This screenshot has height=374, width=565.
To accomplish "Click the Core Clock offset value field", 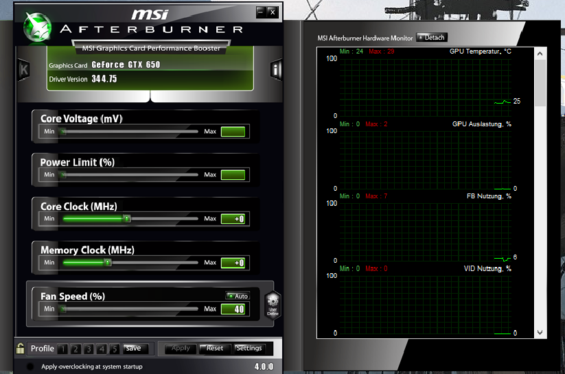I will tap(233, 219).
